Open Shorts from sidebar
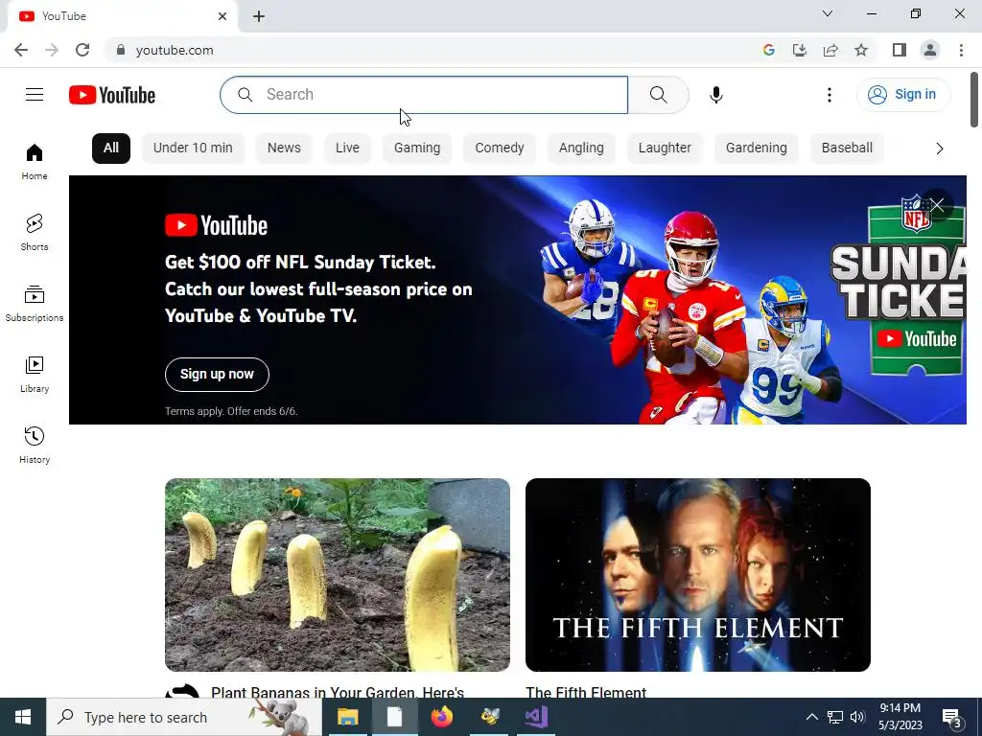Image resolution: width=982 pixels, height=736 pixels. (x=35, y=232)
